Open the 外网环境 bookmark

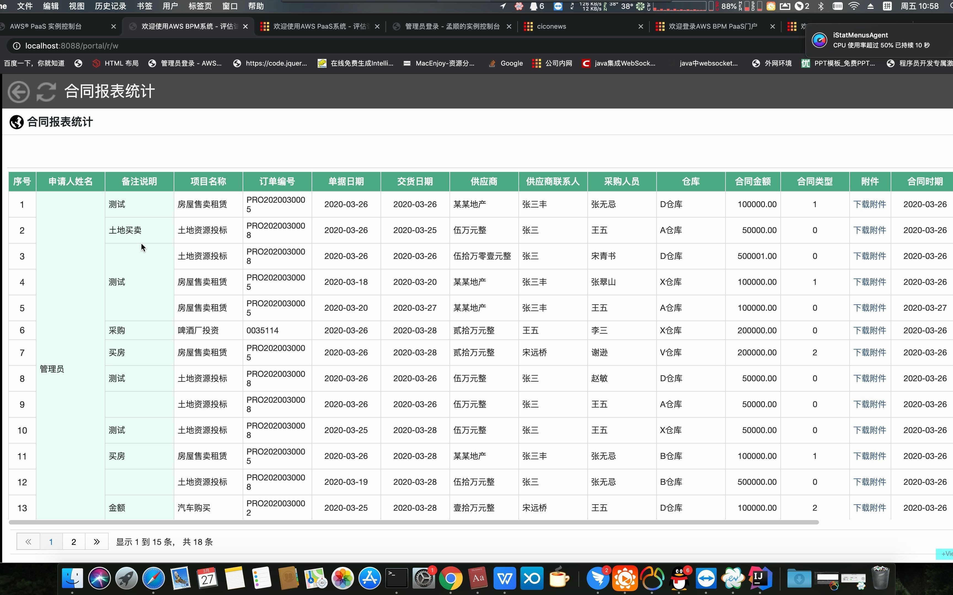pyautogui.click(x=772, y=63)
